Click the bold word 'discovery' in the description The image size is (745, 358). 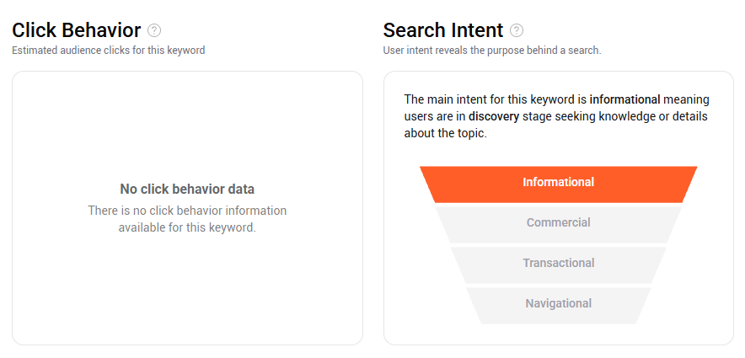click(x=494, y=116)
